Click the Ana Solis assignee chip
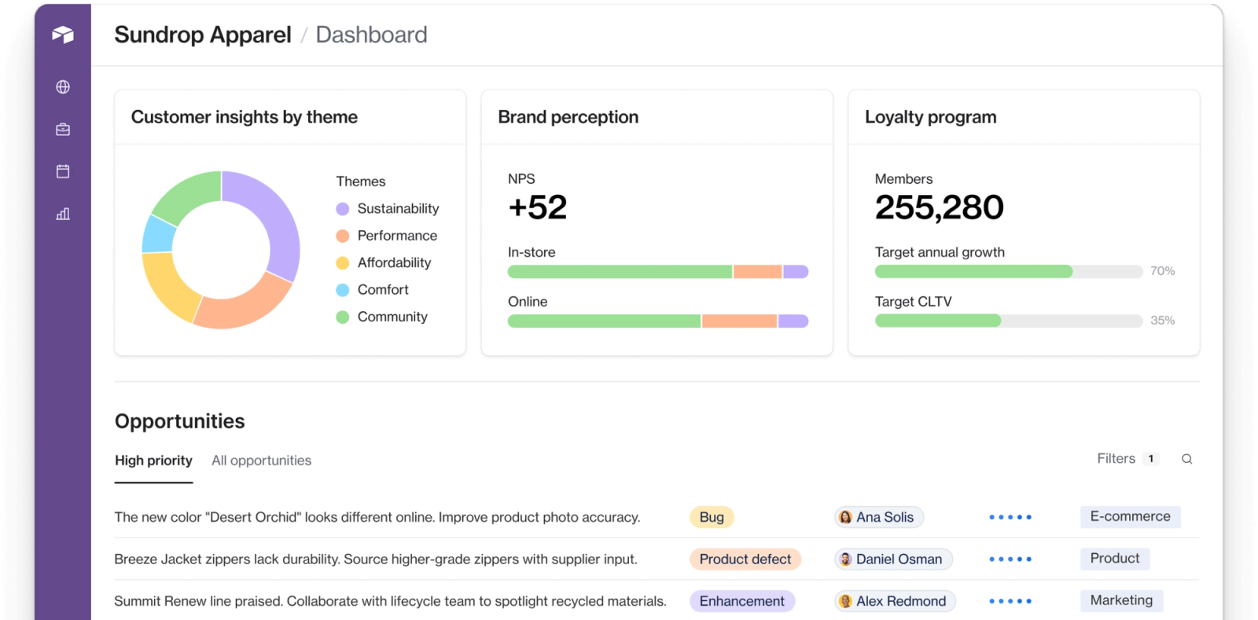1258x620 pixels. [879, 517]
